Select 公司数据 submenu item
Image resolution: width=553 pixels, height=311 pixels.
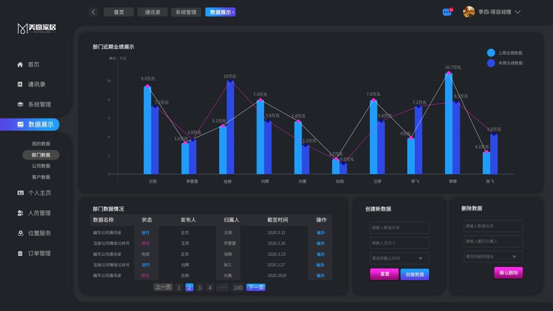coord(41,166)
